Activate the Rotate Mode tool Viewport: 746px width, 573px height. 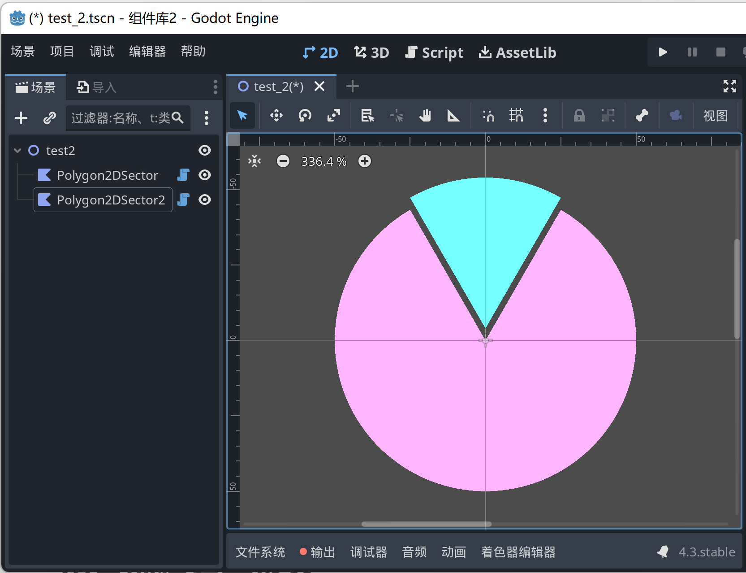click(x=305, y=116)
